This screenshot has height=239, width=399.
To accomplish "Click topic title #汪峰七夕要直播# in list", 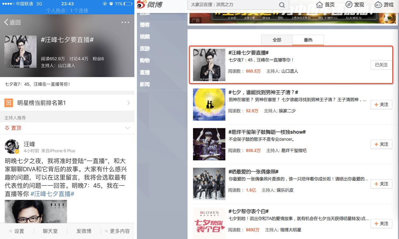I will 249,53.
